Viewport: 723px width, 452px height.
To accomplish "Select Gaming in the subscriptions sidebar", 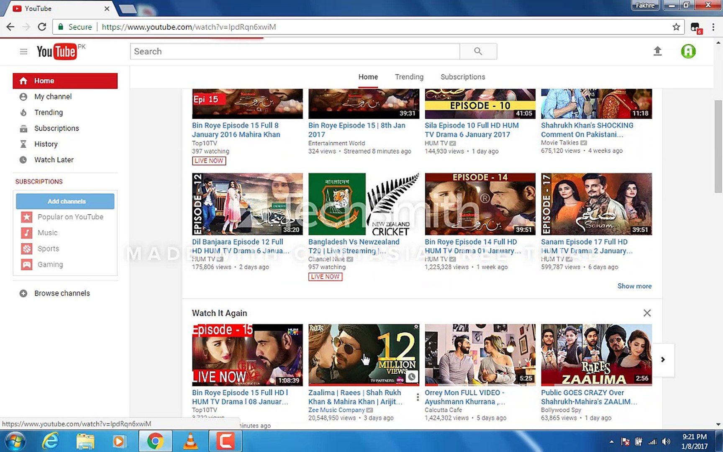I will pos(50,265).
